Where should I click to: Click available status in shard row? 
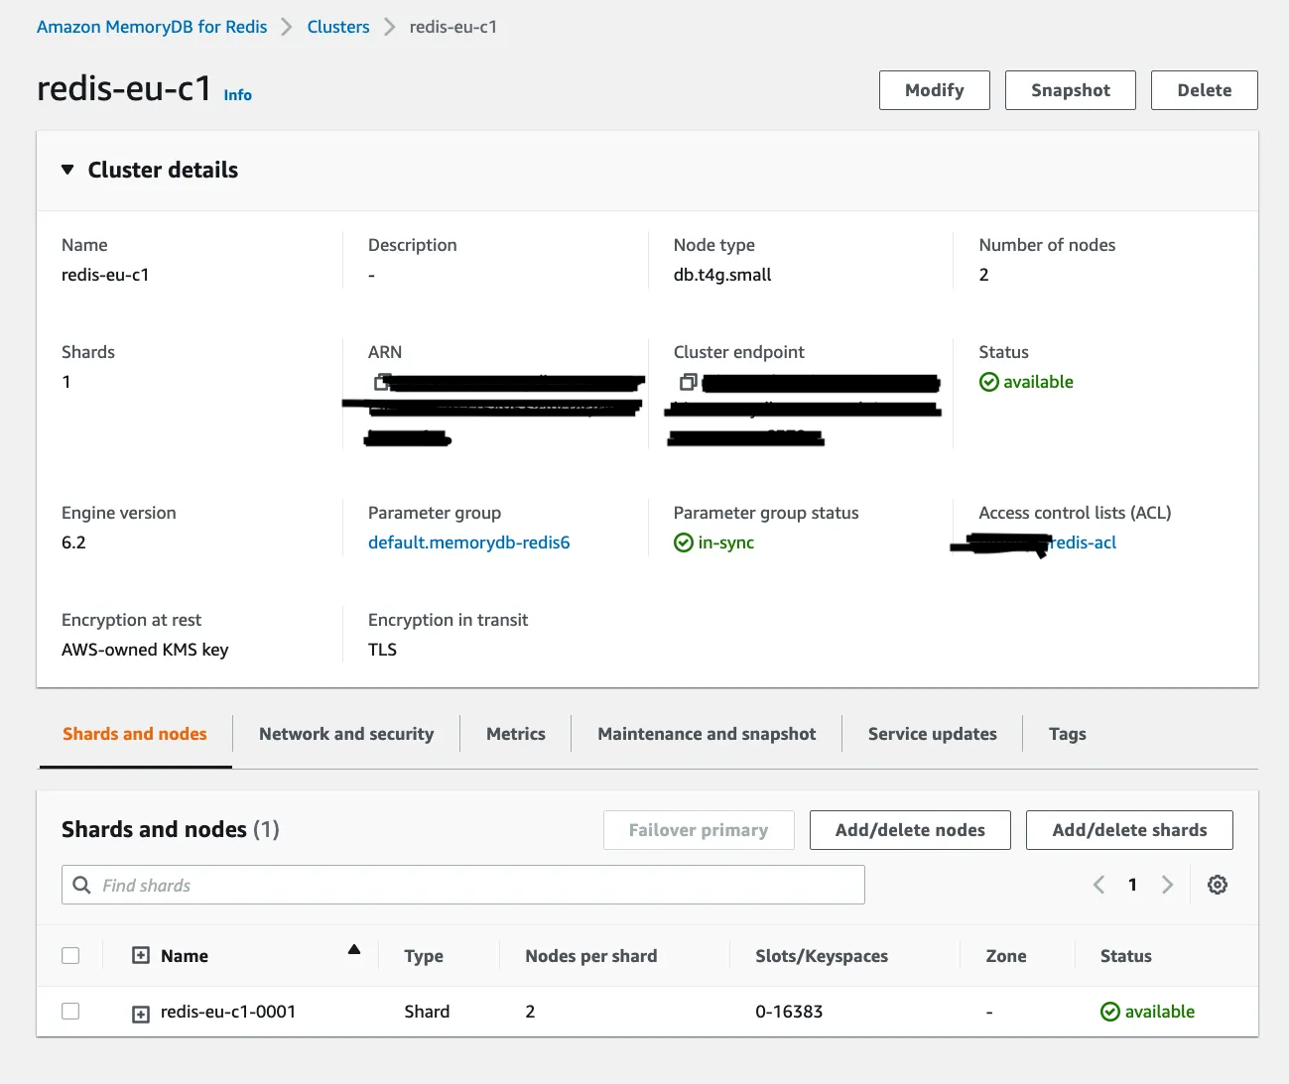1148,1012
